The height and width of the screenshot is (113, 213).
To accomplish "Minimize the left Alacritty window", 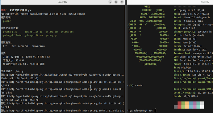I will tap(110, 2).
